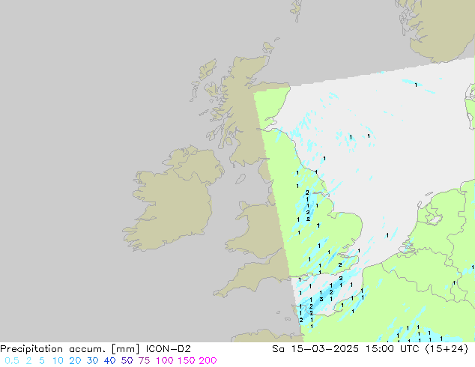
Task: Click the legend value '75'
Action: [x=144, y=361]
